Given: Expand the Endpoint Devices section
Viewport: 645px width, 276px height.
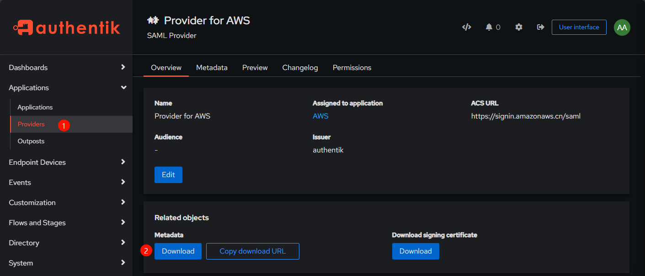Looking at the screenshot, I should [66, 162].
